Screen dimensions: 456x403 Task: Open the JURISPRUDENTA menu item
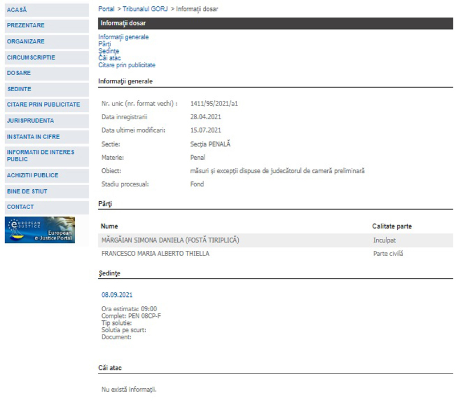click(x=30, y=121)
